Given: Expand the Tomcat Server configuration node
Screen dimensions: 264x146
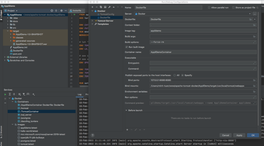Looking at the screenshot, I should [93, 21].
